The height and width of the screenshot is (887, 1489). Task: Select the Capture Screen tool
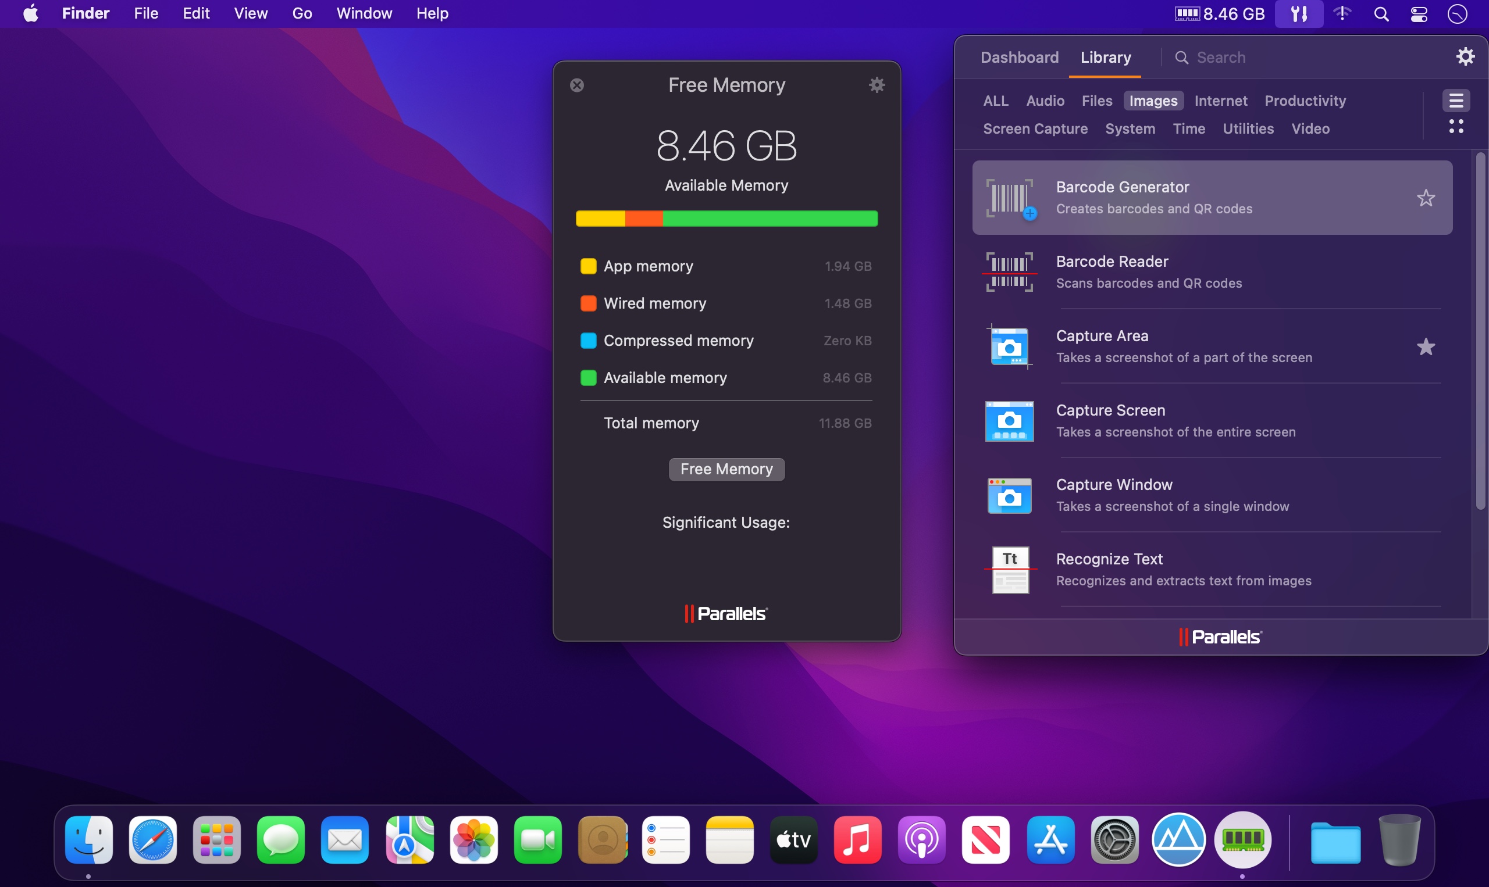(x=1212, y=420)
